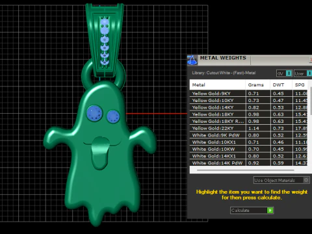Click the metal table horizontal scrollbar
This screenshot has height=234, width=312.
click(245, 170)
